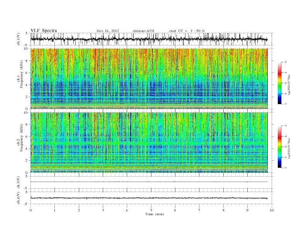Click the ch.4 voltage trace
Screen dimensions: 306x236
pos(149,198)
